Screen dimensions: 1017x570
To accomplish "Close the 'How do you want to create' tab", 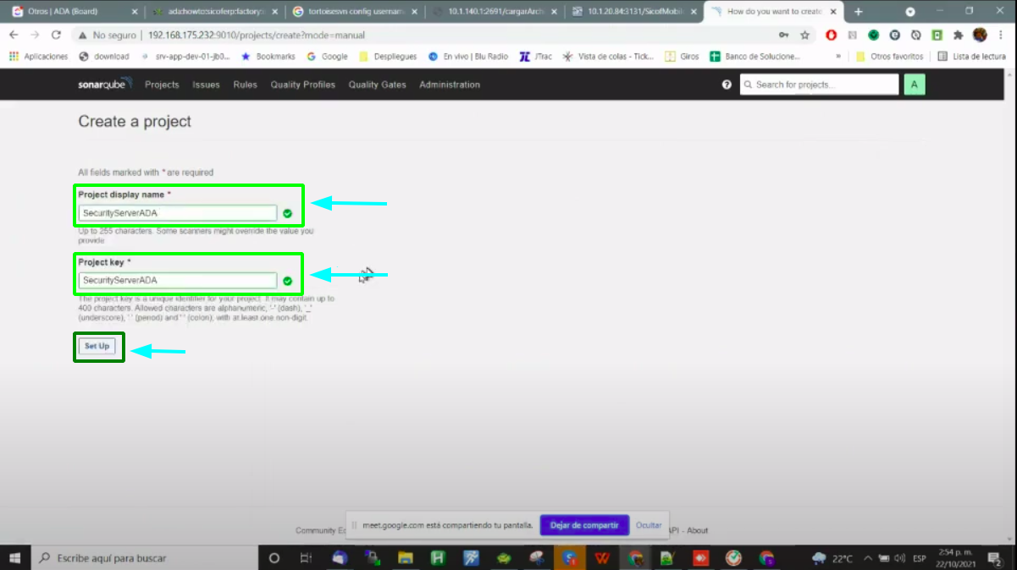I will pos(832,12).
